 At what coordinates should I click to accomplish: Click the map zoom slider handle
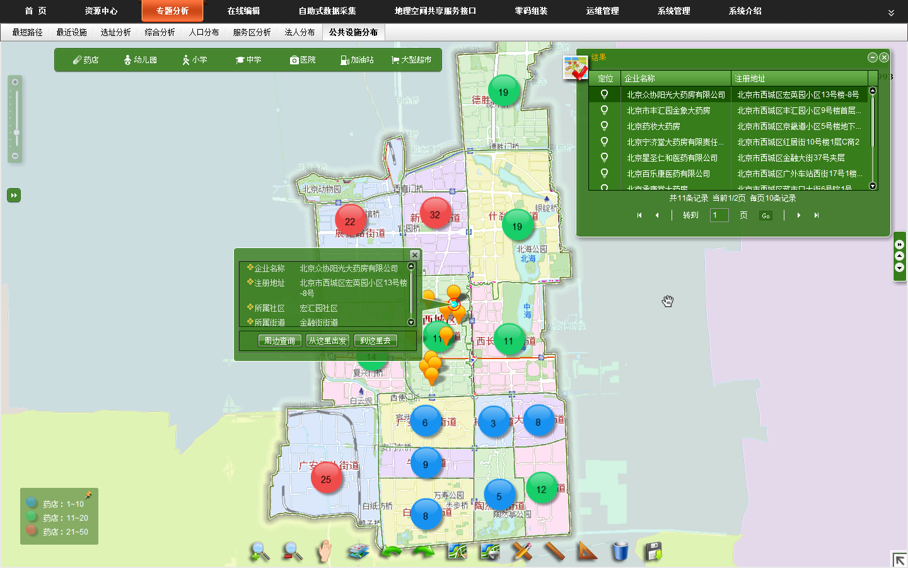pos(16,133)
